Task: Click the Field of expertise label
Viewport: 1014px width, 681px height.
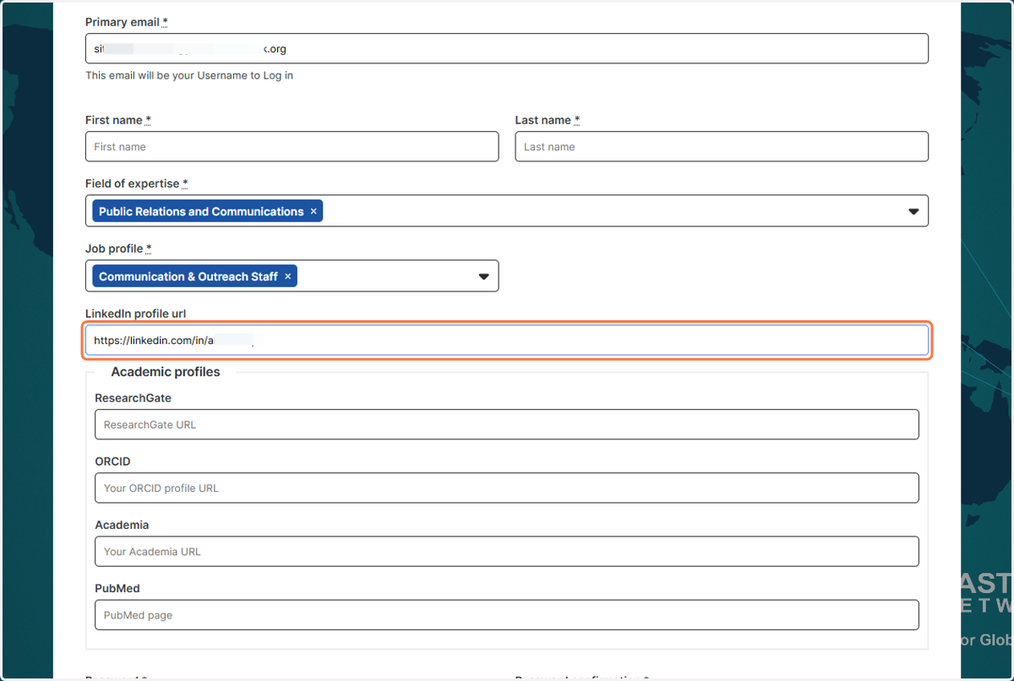Action: 136,183
